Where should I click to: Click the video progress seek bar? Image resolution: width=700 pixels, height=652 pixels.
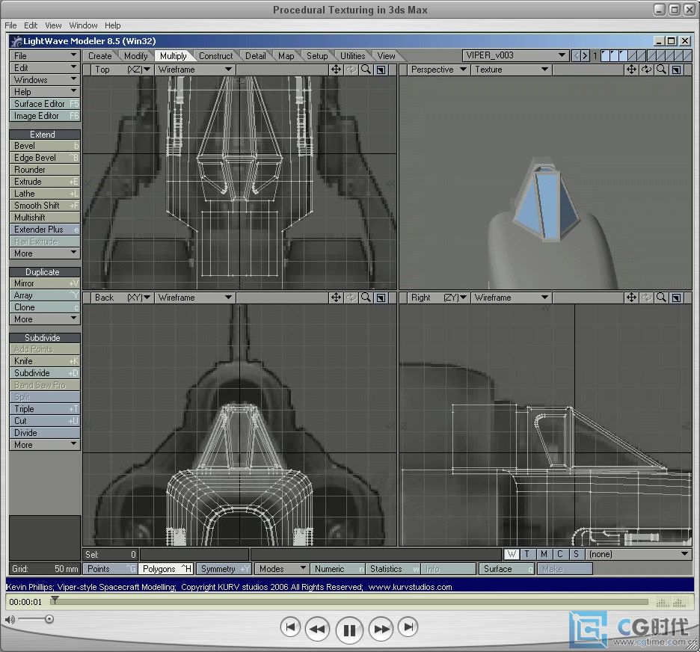[x=351, y=602]
